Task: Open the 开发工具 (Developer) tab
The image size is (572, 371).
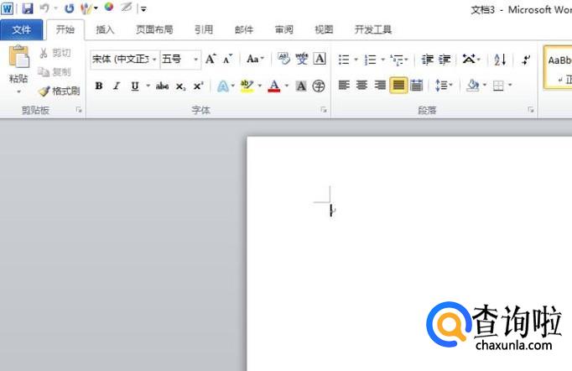Action: click(373, 29)
